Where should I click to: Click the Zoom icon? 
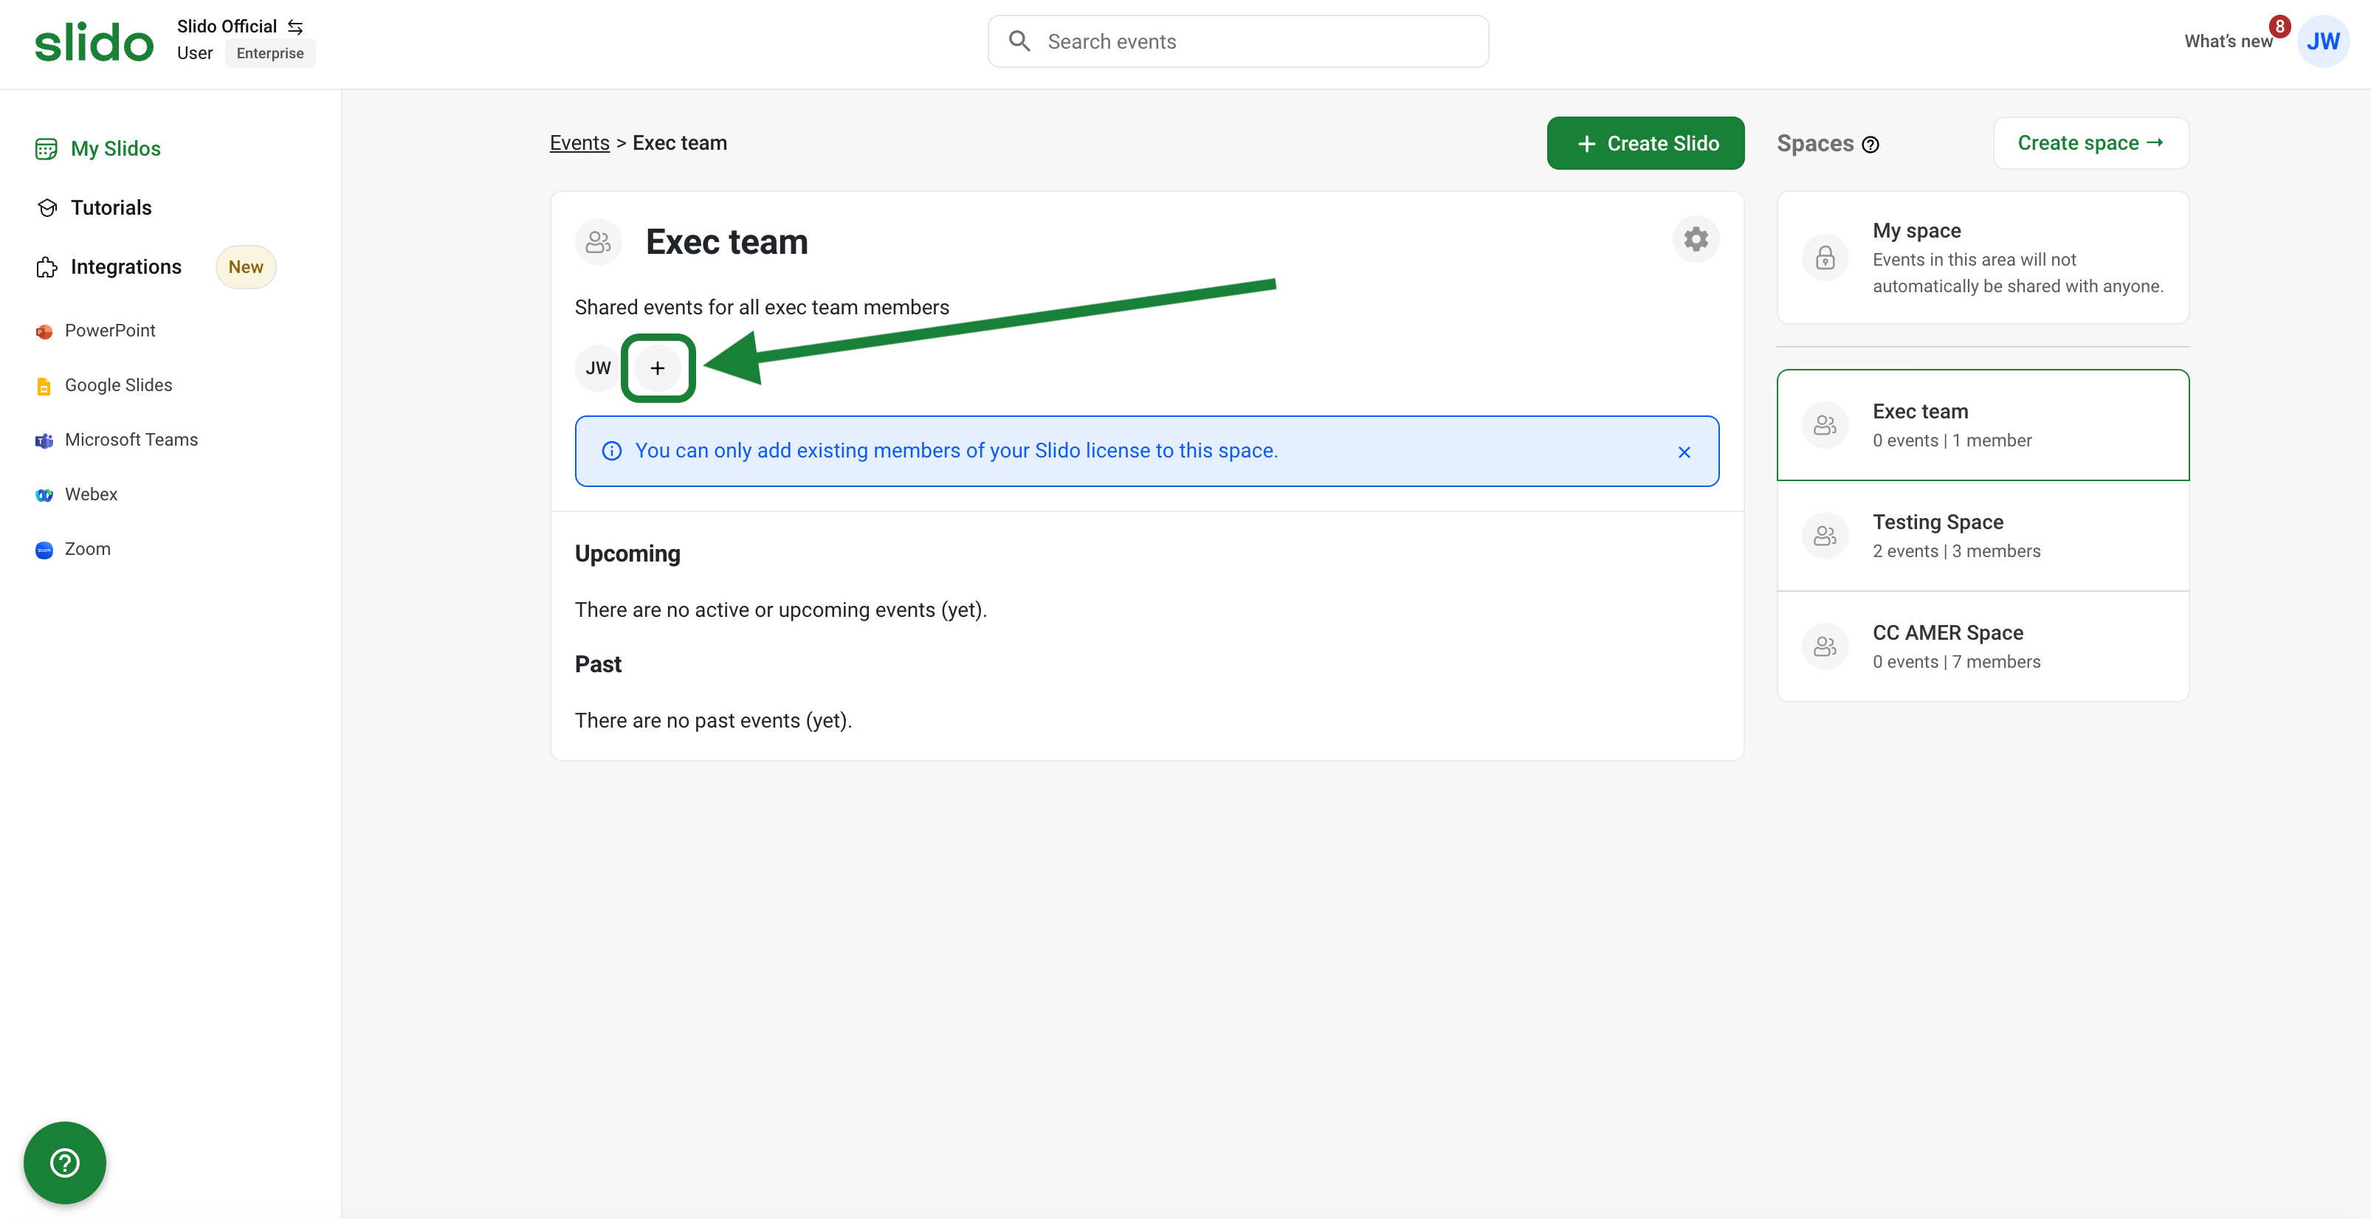click(x=44, y=550)
